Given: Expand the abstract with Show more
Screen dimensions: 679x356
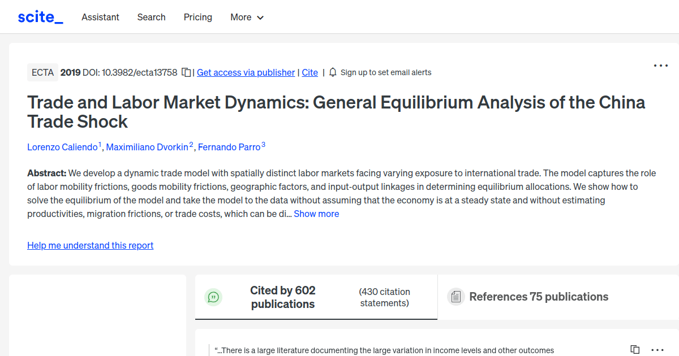Looking at the screenshot, I should 316,214.
